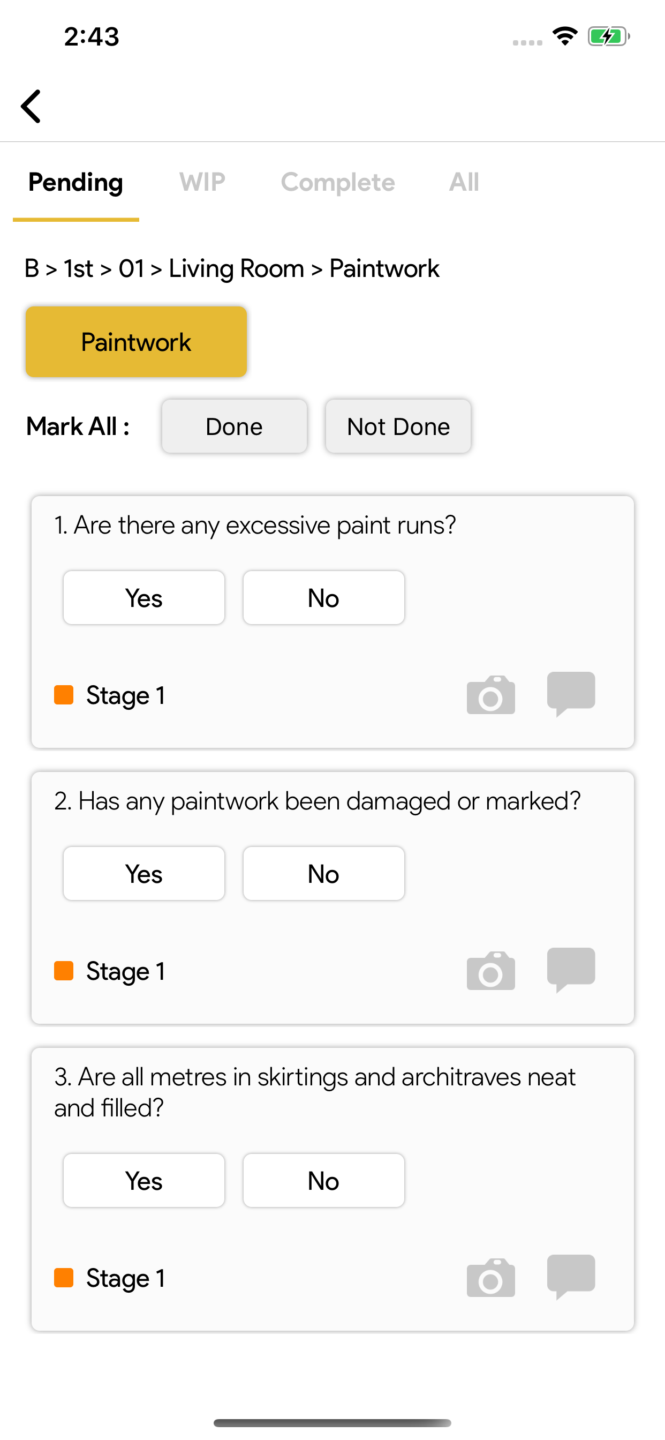Open camera for question 3 skirtings

point(490,1278)
